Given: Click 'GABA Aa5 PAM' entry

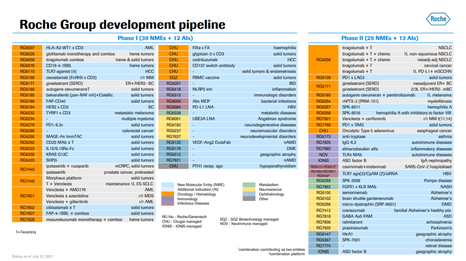Looking at the screenshot, I should point(357,216).
